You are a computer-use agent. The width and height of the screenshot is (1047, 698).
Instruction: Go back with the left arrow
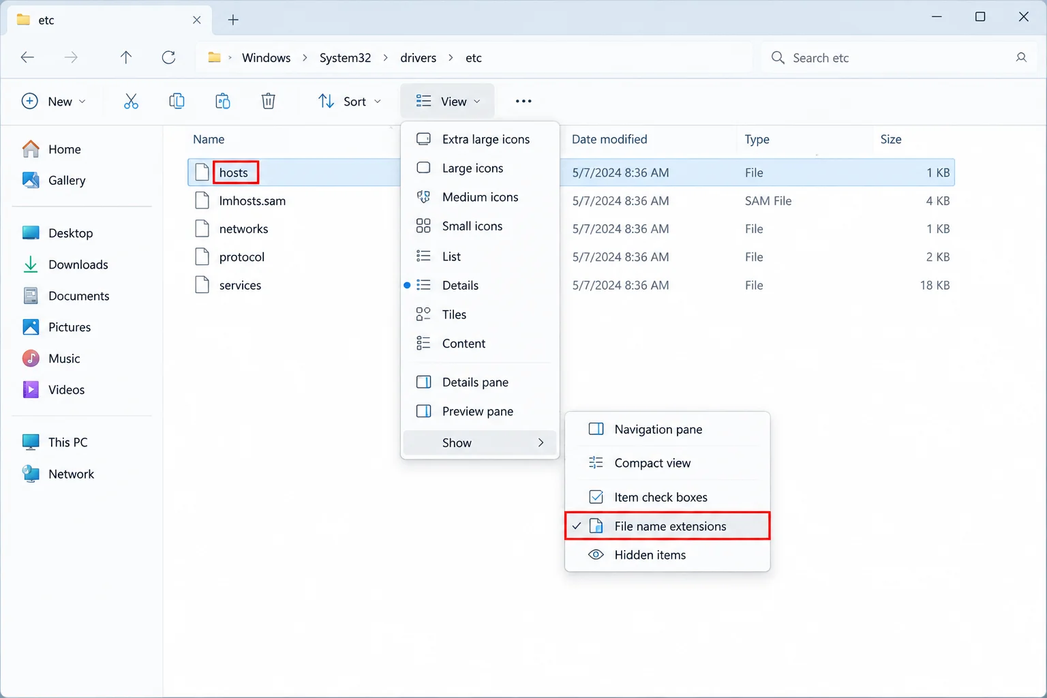click(x=27, y=58)
